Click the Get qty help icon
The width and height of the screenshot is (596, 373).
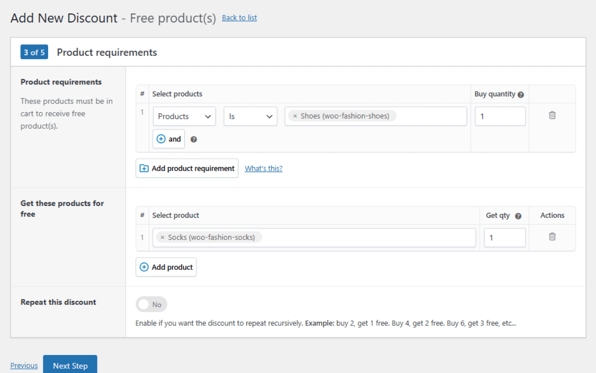(x=518, y=216)
